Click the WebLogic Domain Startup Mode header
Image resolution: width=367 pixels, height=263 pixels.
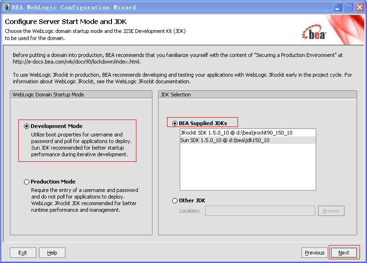click(x=81, y=95)
